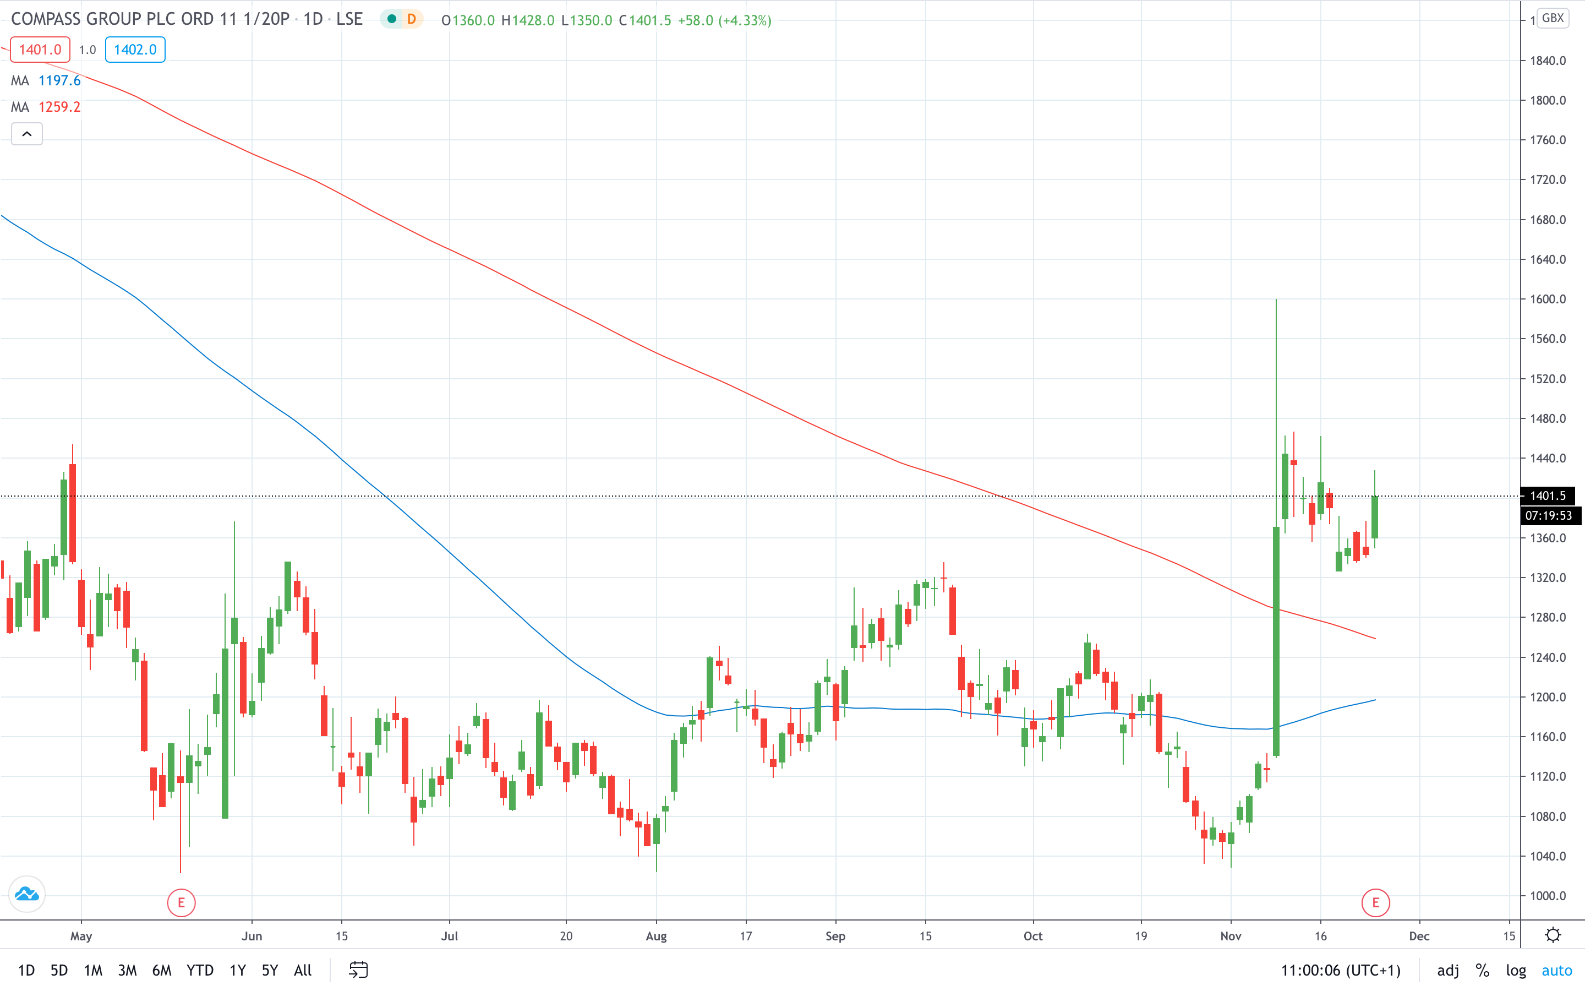Select the 6M time range

[x=162, y=970]
